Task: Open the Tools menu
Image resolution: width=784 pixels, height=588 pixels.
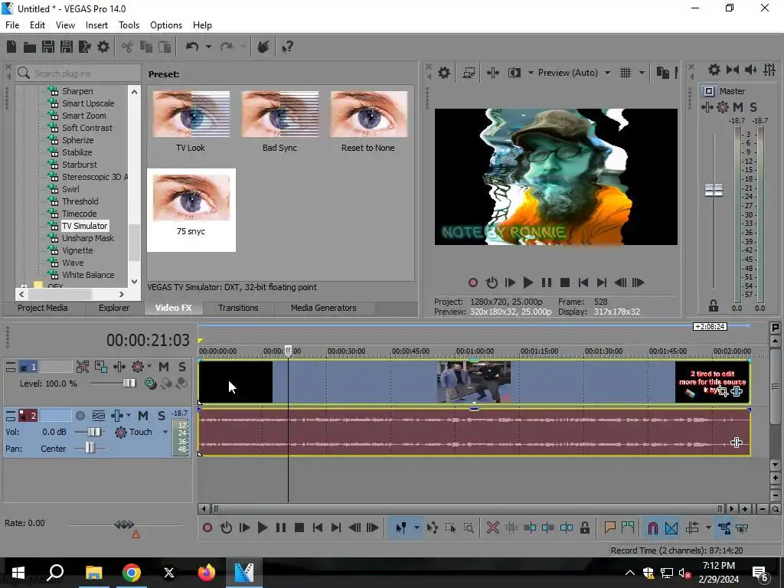Action: coord(129,25)
